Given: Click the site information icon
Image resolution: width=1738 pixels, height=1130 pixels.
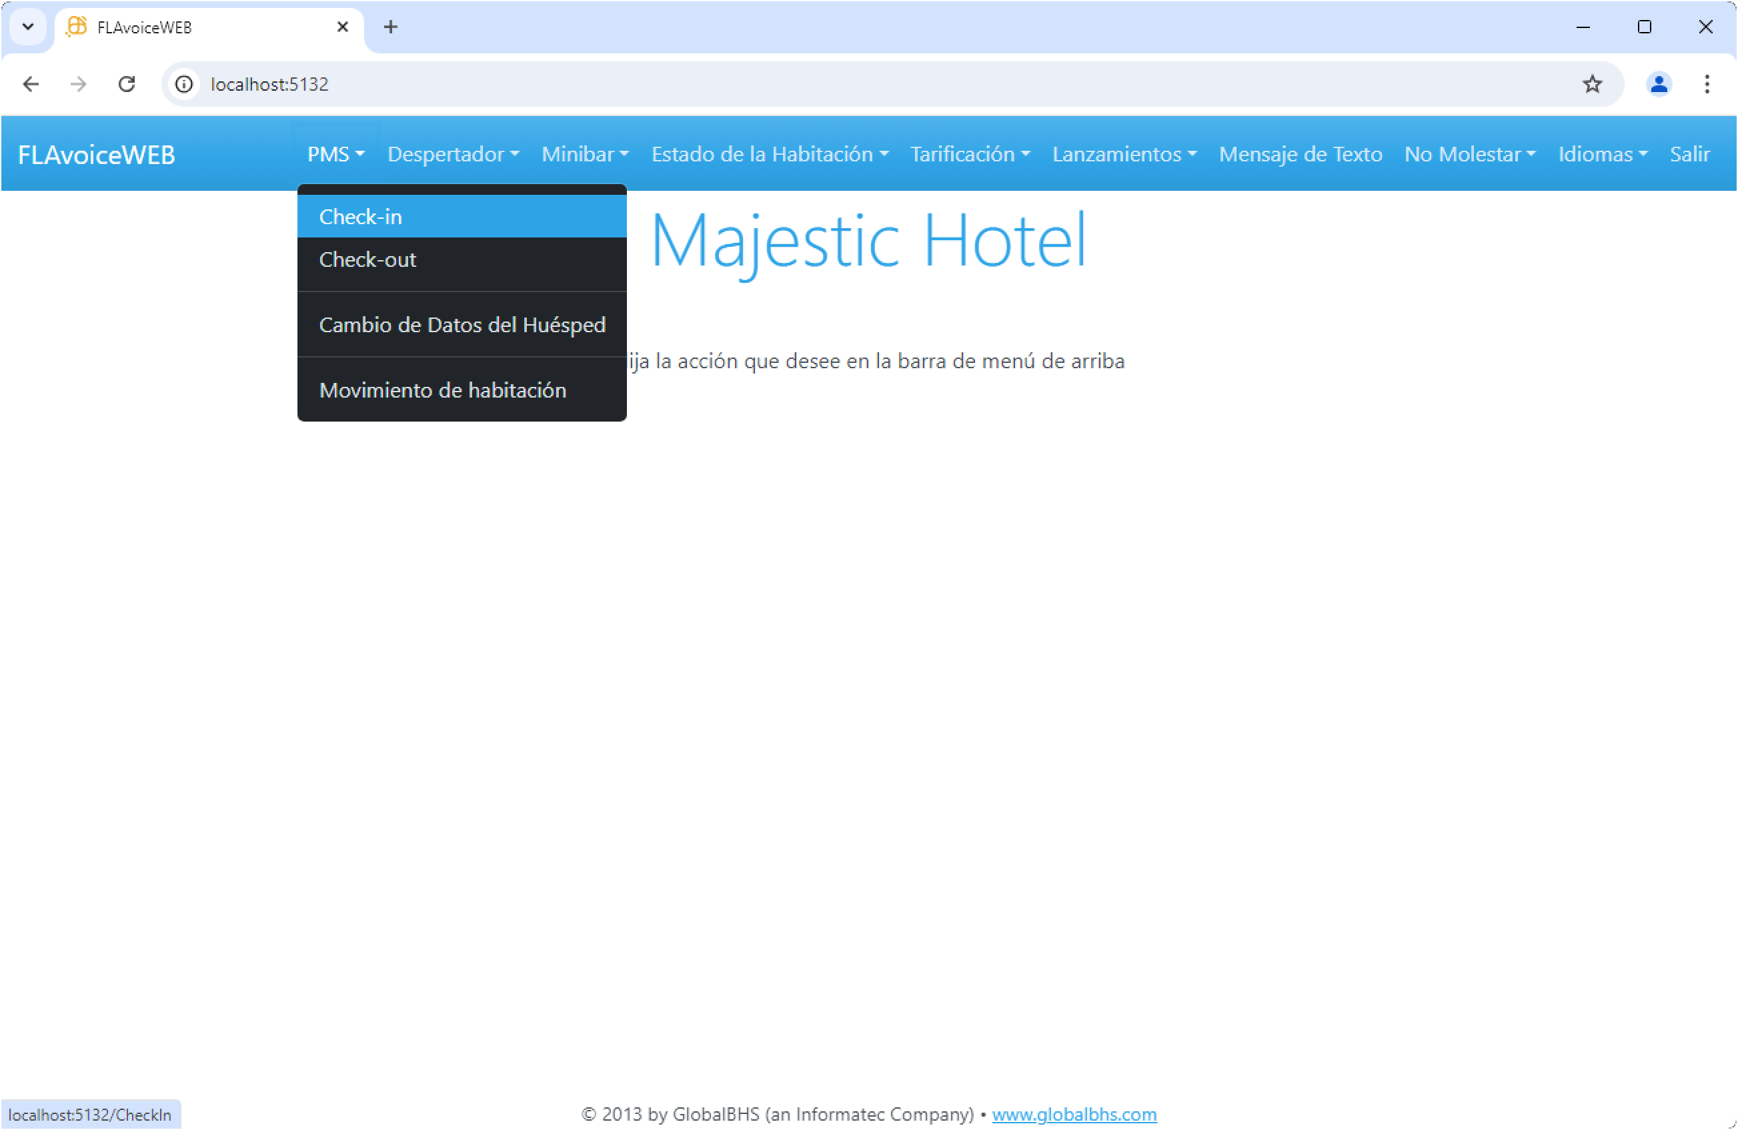Looking at the screenshot, I should click(x=184, y=84).
